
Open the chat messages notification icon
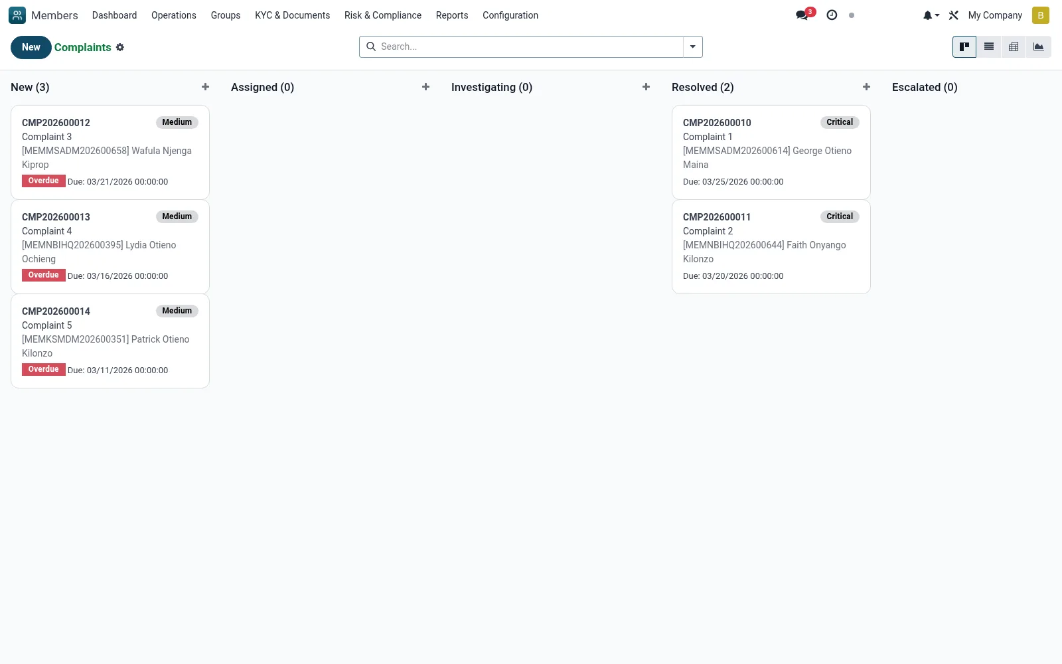click(x=803, y=15)
